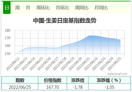Image resolution: width=132 pixels, height=92 pixels.
Task: Click the chart peak at 2022/06/21
Action: (x=89, y=36)
